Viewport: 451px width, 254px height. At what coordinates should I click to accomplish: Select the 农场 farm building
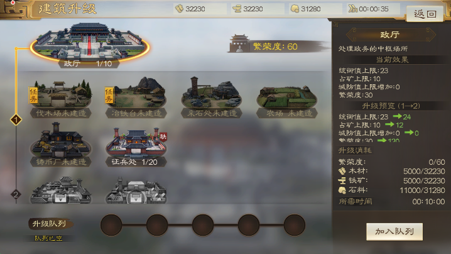(x=287, y=99)
